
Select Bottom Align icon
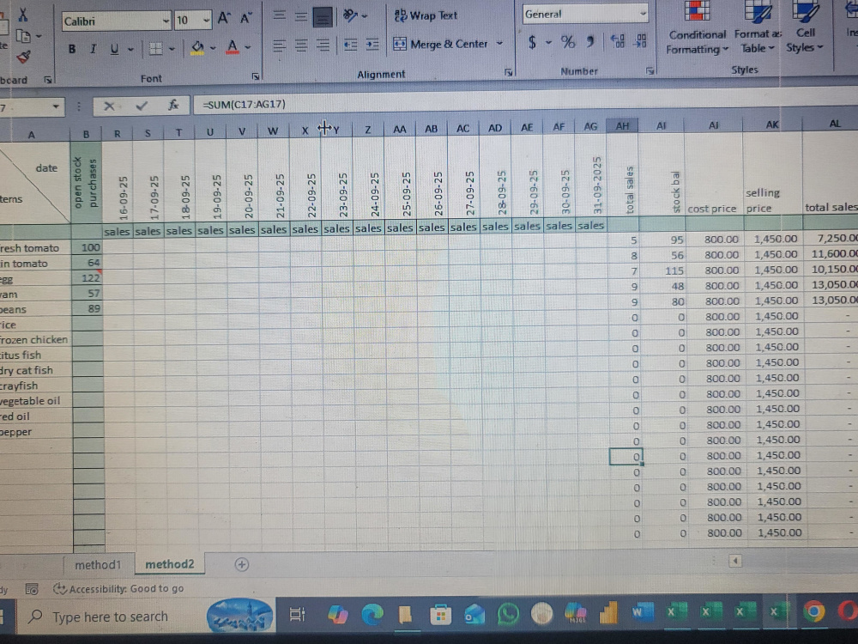coord(323,17)
